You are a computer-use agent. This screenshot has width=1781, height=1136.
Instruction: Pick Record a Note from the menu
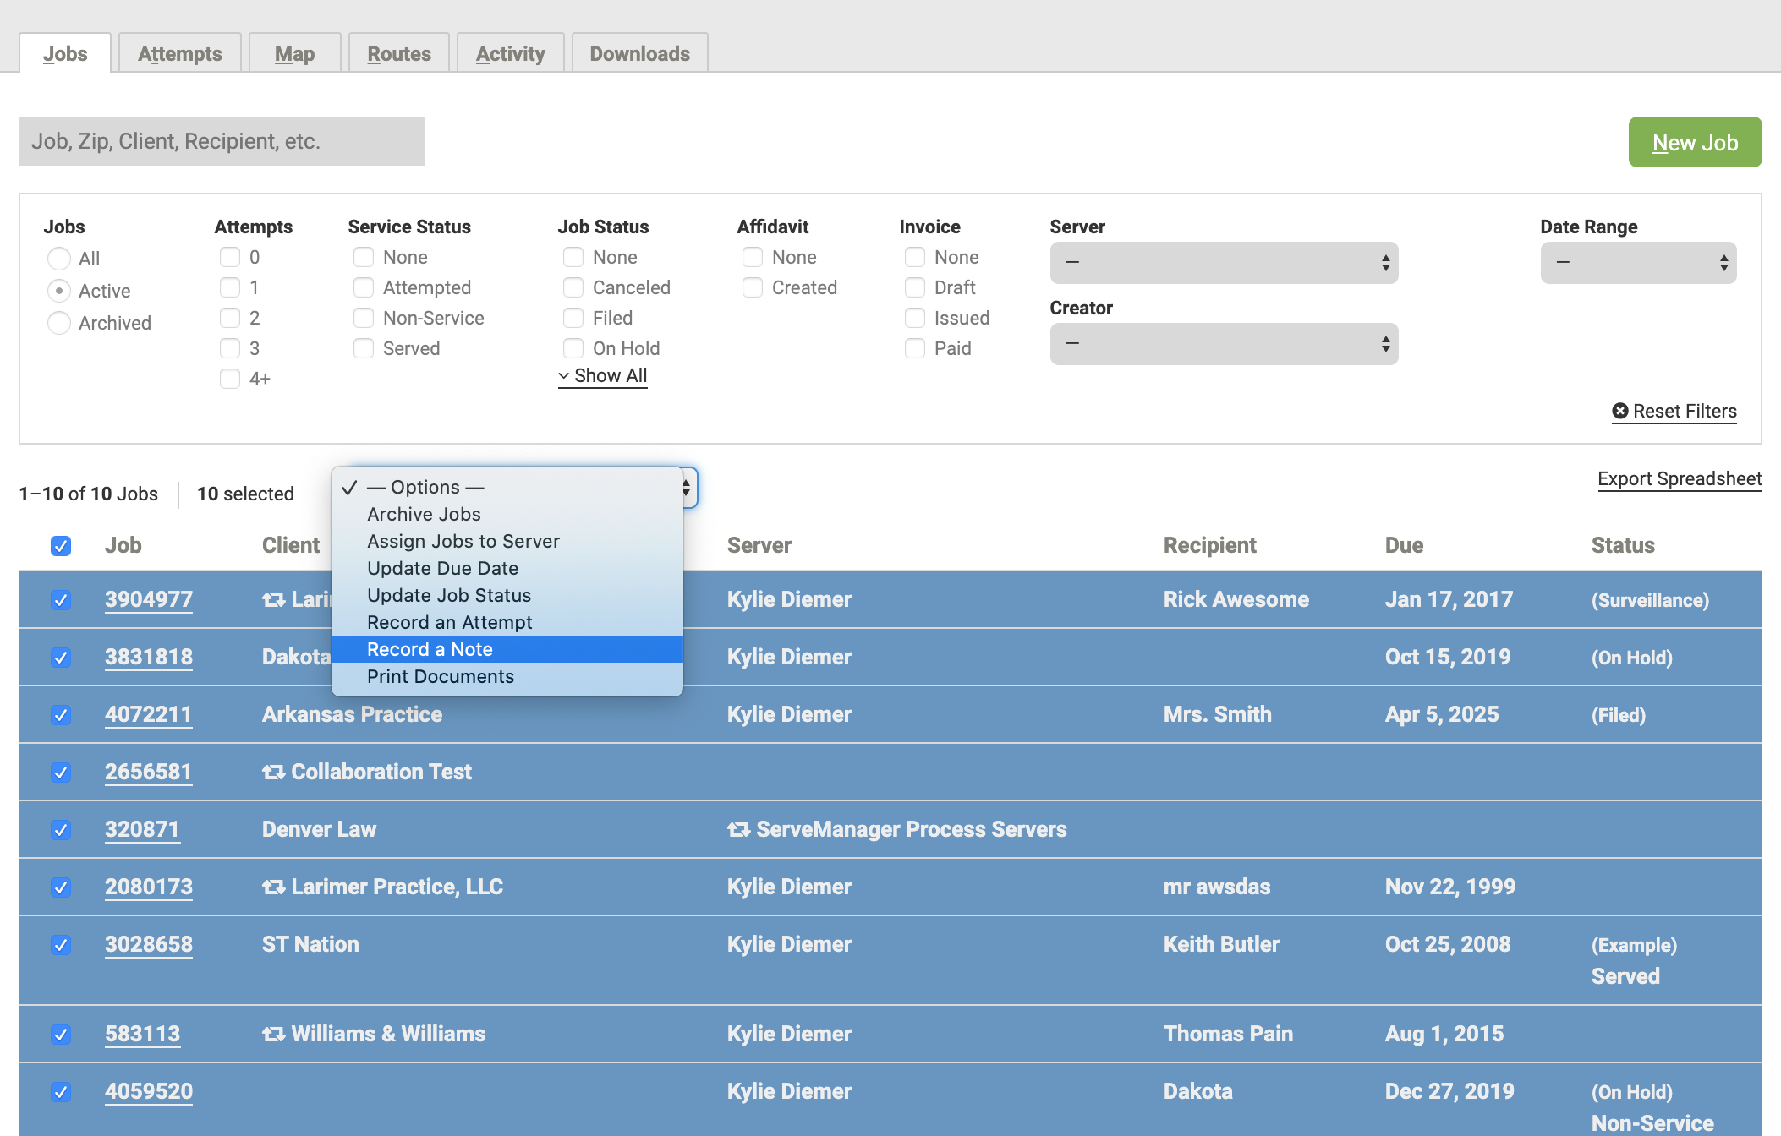(x=507, y=649)
